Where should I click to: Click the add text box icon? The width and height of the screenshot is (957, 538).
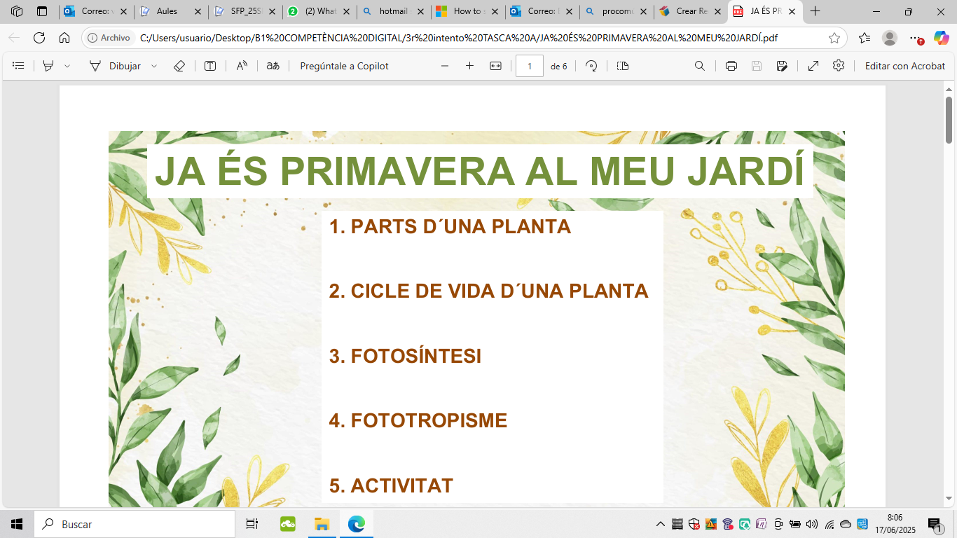pos(210,66)
